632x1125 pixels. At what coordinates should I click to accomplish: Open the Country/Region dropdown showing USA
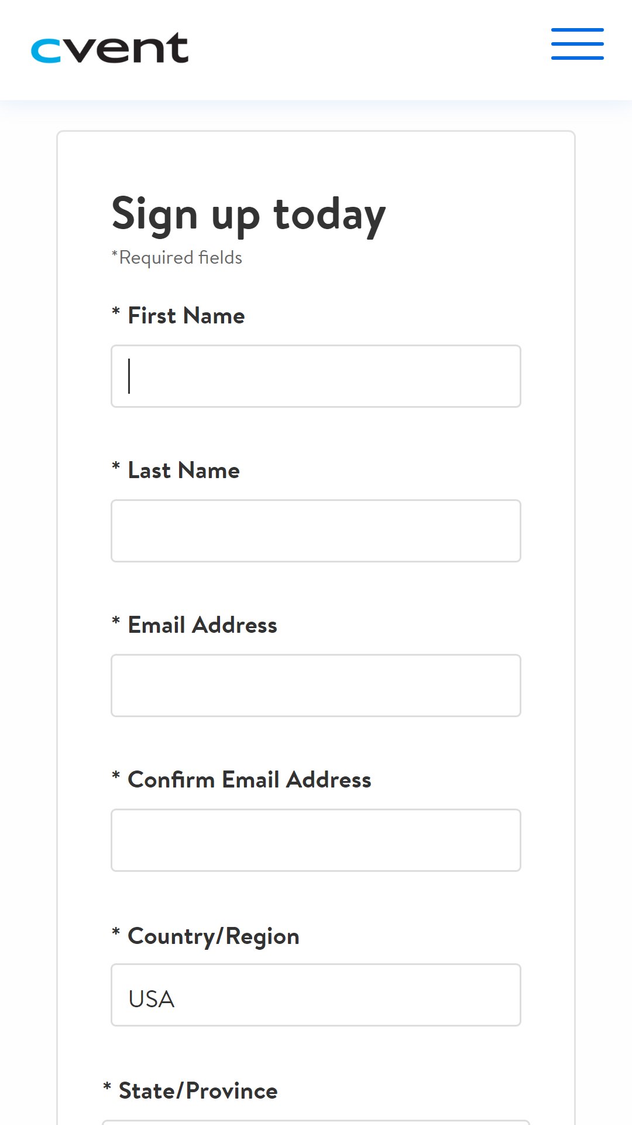[x=316, y=995]
